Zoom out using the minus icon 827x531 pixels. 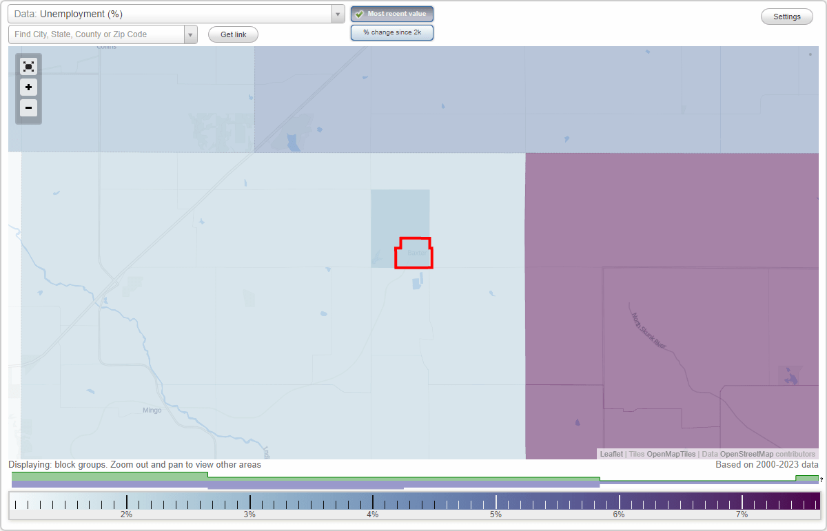[x=28, y=108]
